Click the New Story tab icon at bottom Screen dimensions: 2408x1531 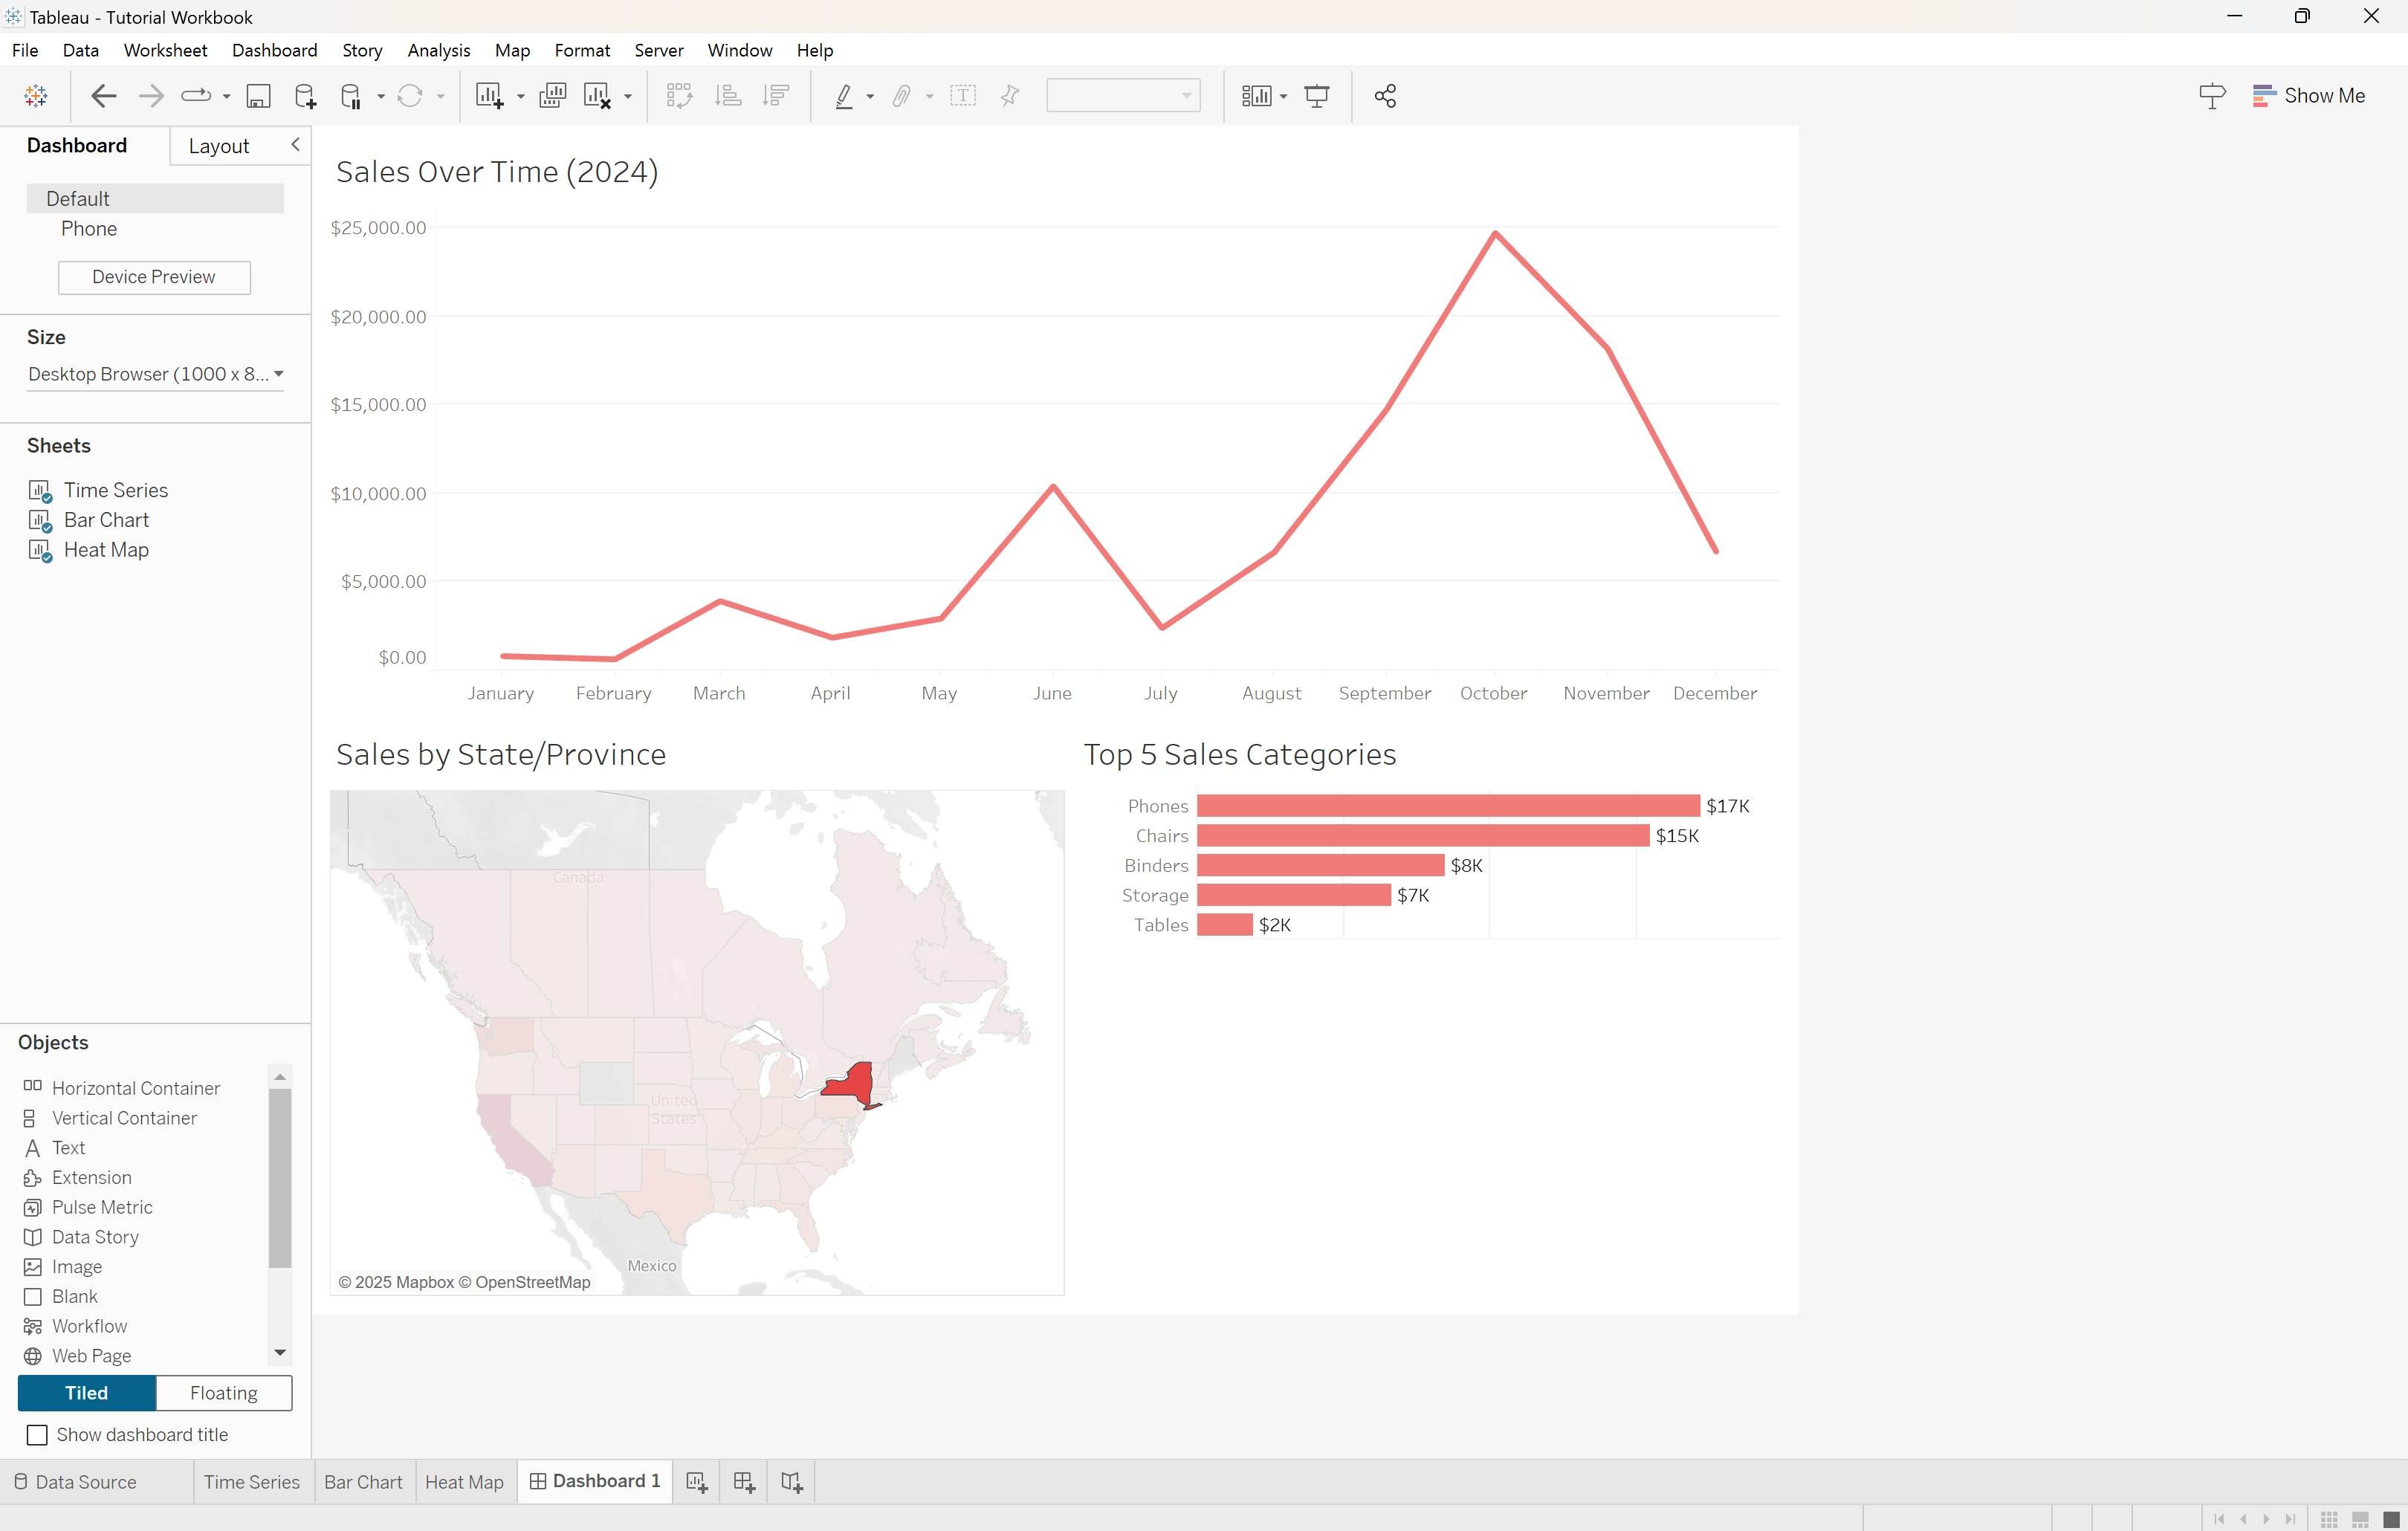[x=792, y=1482]
